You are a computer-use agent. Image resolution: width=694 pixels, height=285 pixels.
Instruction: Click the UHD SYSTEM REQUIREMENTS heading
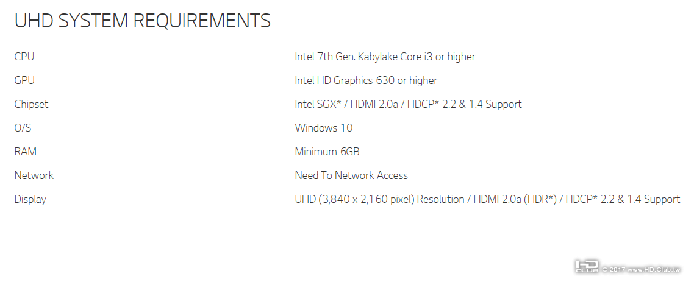pyautogui.click(x=142, y=21)
